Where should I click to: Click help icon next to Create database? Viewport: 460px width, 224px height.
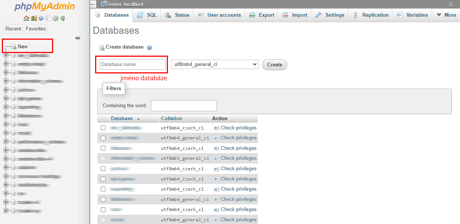[x=149, y=47]
